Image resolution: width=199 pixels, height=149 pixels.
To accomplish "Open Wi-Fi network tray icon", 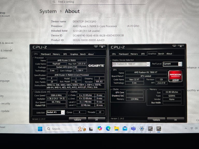I will tap(192, 128).
